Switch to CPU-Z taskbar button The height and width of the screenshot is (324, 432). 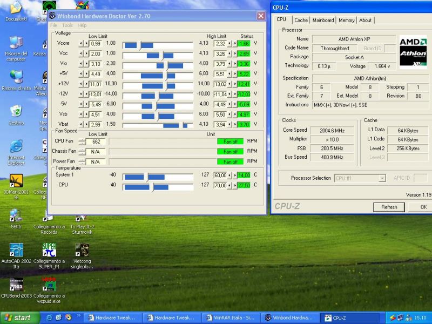pyautogui.click(x=349, y=318)
